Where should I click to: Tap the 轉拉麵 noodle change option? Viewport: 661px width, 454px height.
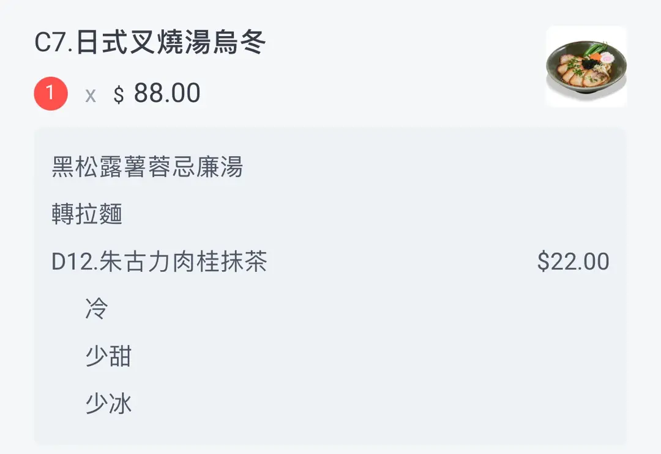pyautogui.click(x=88, y=214)
